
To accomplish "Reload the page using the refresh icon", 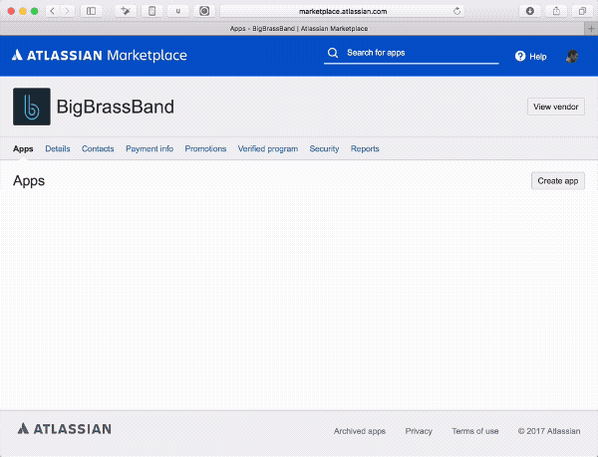I will pos(456,11).
